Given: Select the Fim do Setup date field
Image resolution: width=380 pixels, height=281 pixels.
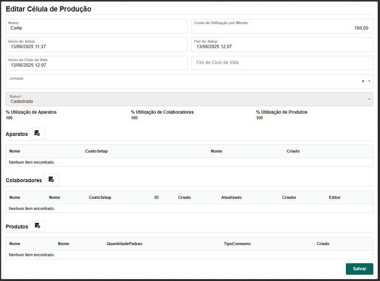Looking at the screenshot, I should 282,47.
